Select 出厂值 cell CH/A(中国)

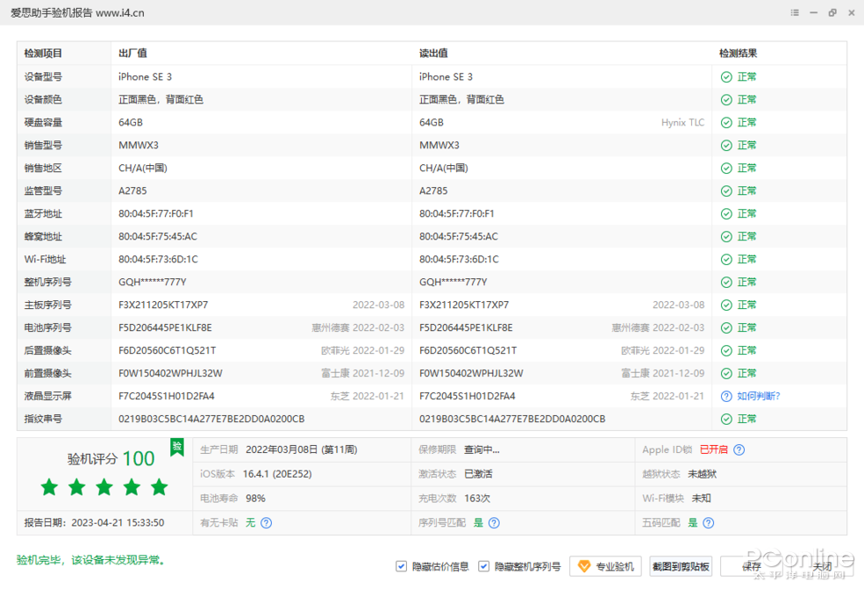pos(143,169)
